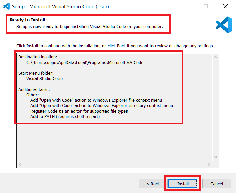The image size is (236, 193).
Task: Click the summary box scroll down arrow
Action: 216,157
